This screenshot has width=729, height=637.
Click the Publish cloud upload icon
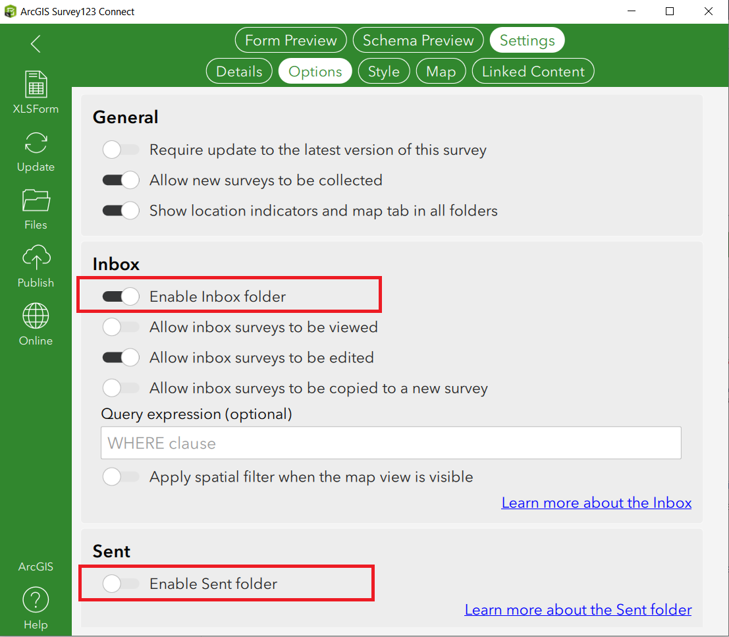point(36,258)
